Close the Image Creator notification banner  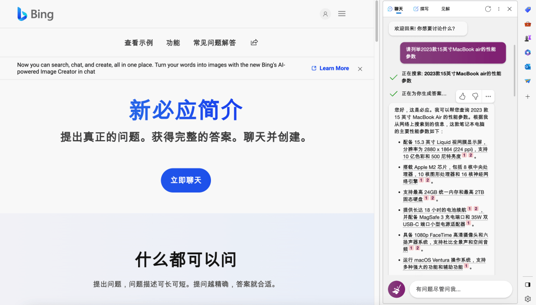(360, 69)
